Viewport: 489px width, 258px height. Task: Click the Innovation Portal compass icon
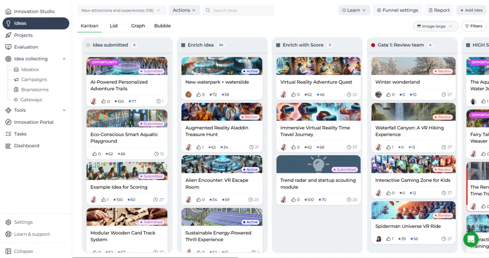(x=9, y=122)
